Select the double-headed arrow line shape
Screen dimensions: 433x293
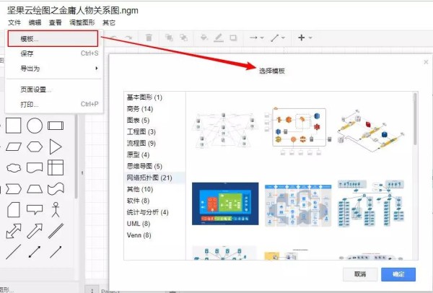click(35, 252)
